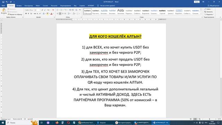Click the Sort (A-Z) icon

coord(76,10)
